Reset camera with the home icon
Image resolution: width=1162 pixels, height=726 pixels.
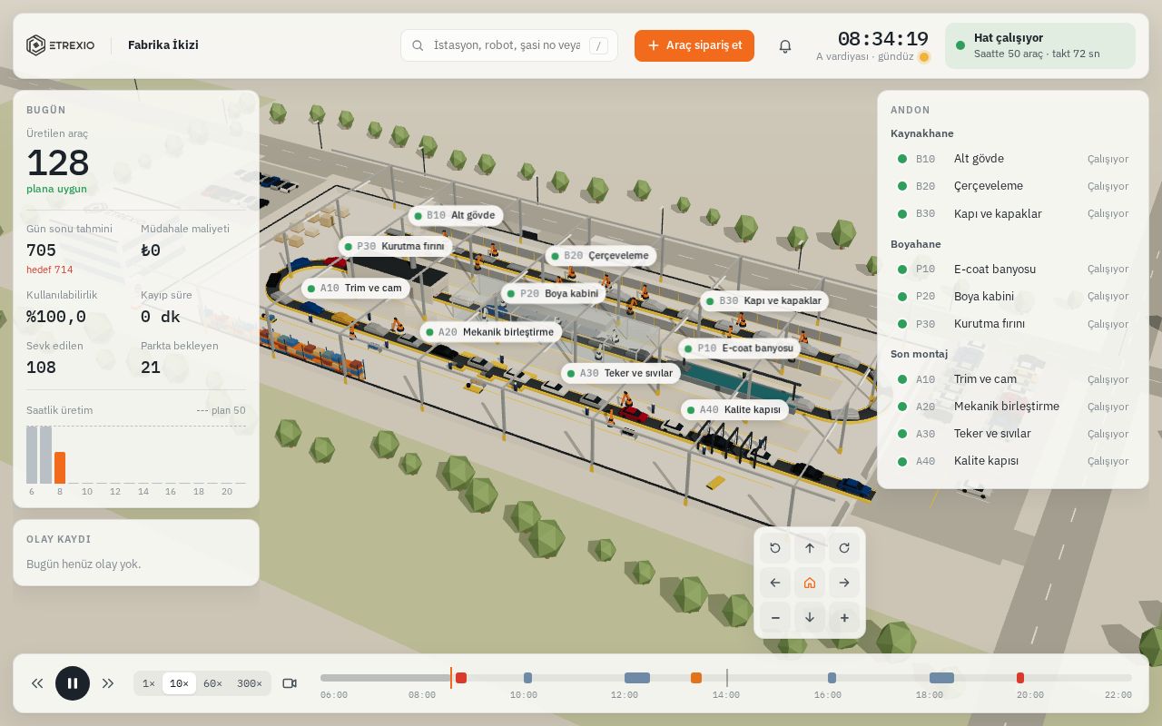point(810,583)
